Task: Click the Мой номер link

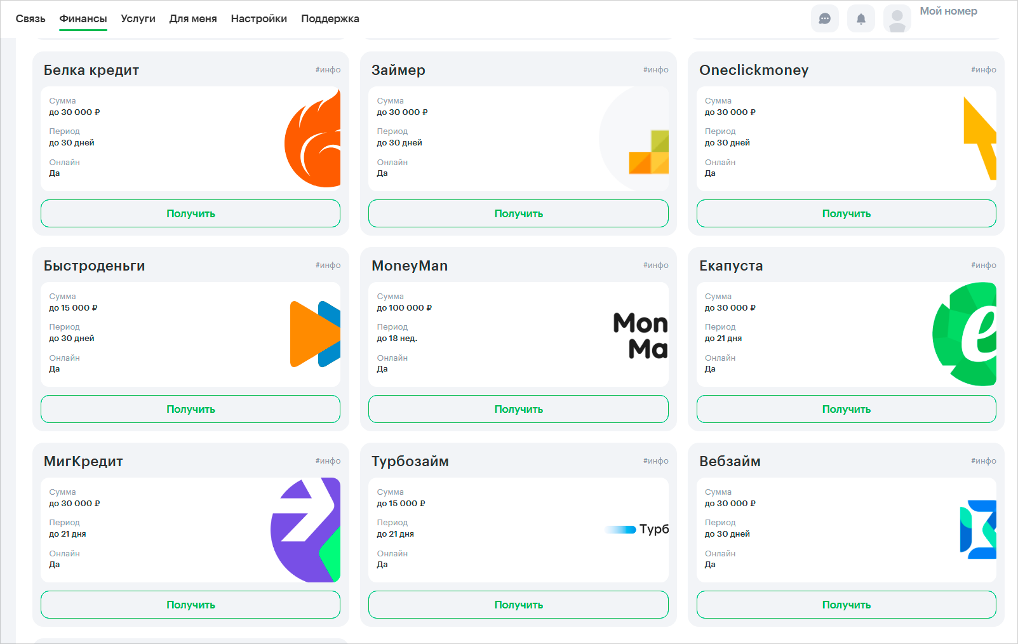Action: [948, 11]
